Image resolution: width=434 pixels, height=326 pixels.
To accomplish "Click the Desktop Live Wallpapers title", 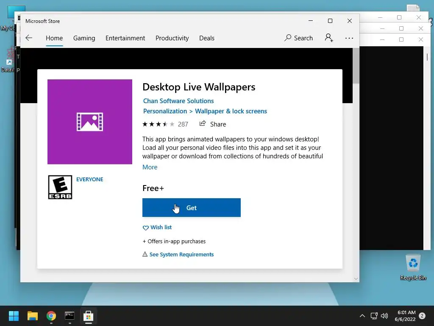I will coord(199,87).
